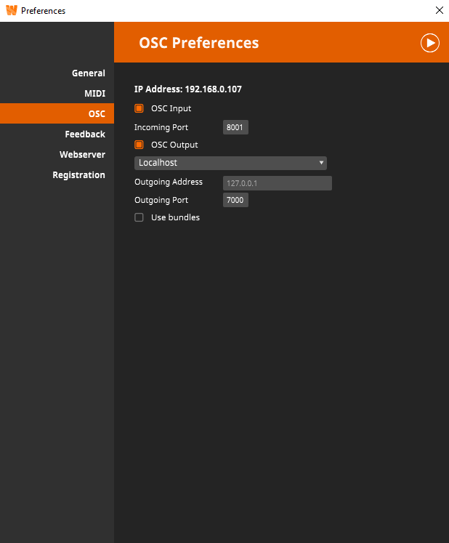Click the play icon in the orange header
This screenshot has height=543, width=449.
point(429,43)
